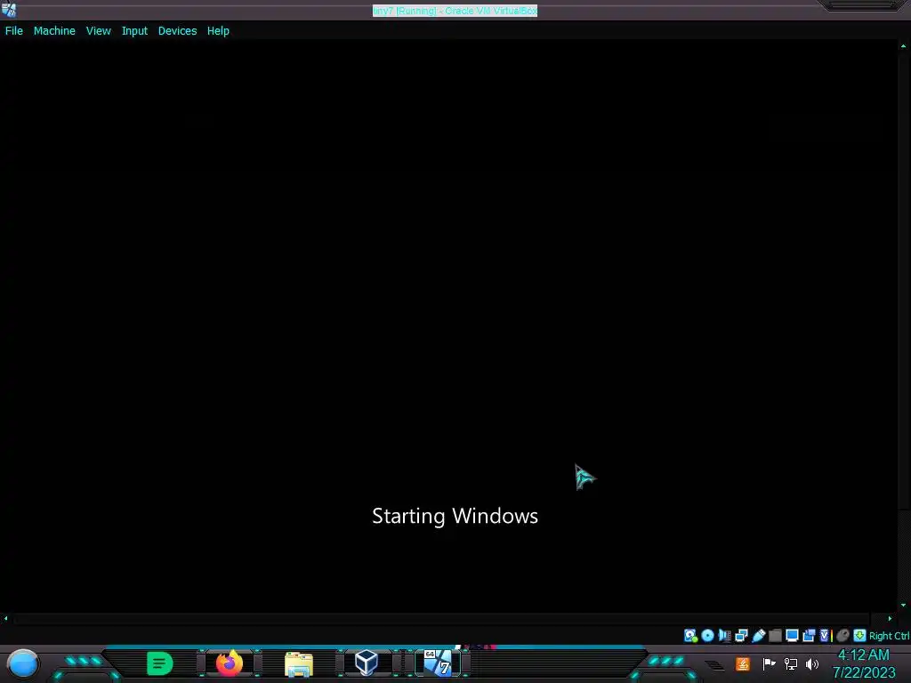Viewport: 911px width, 683px height.
Task: Open the Machine menu
Action: (x=54, y=31)
